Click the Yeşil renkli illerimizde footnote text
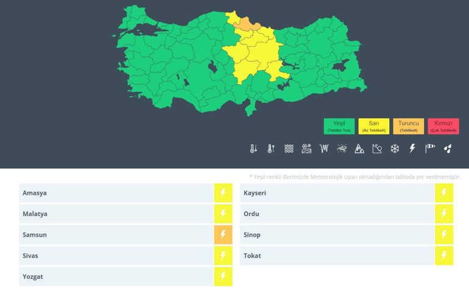Screen dimensions: 469x288 coord(355,177)
